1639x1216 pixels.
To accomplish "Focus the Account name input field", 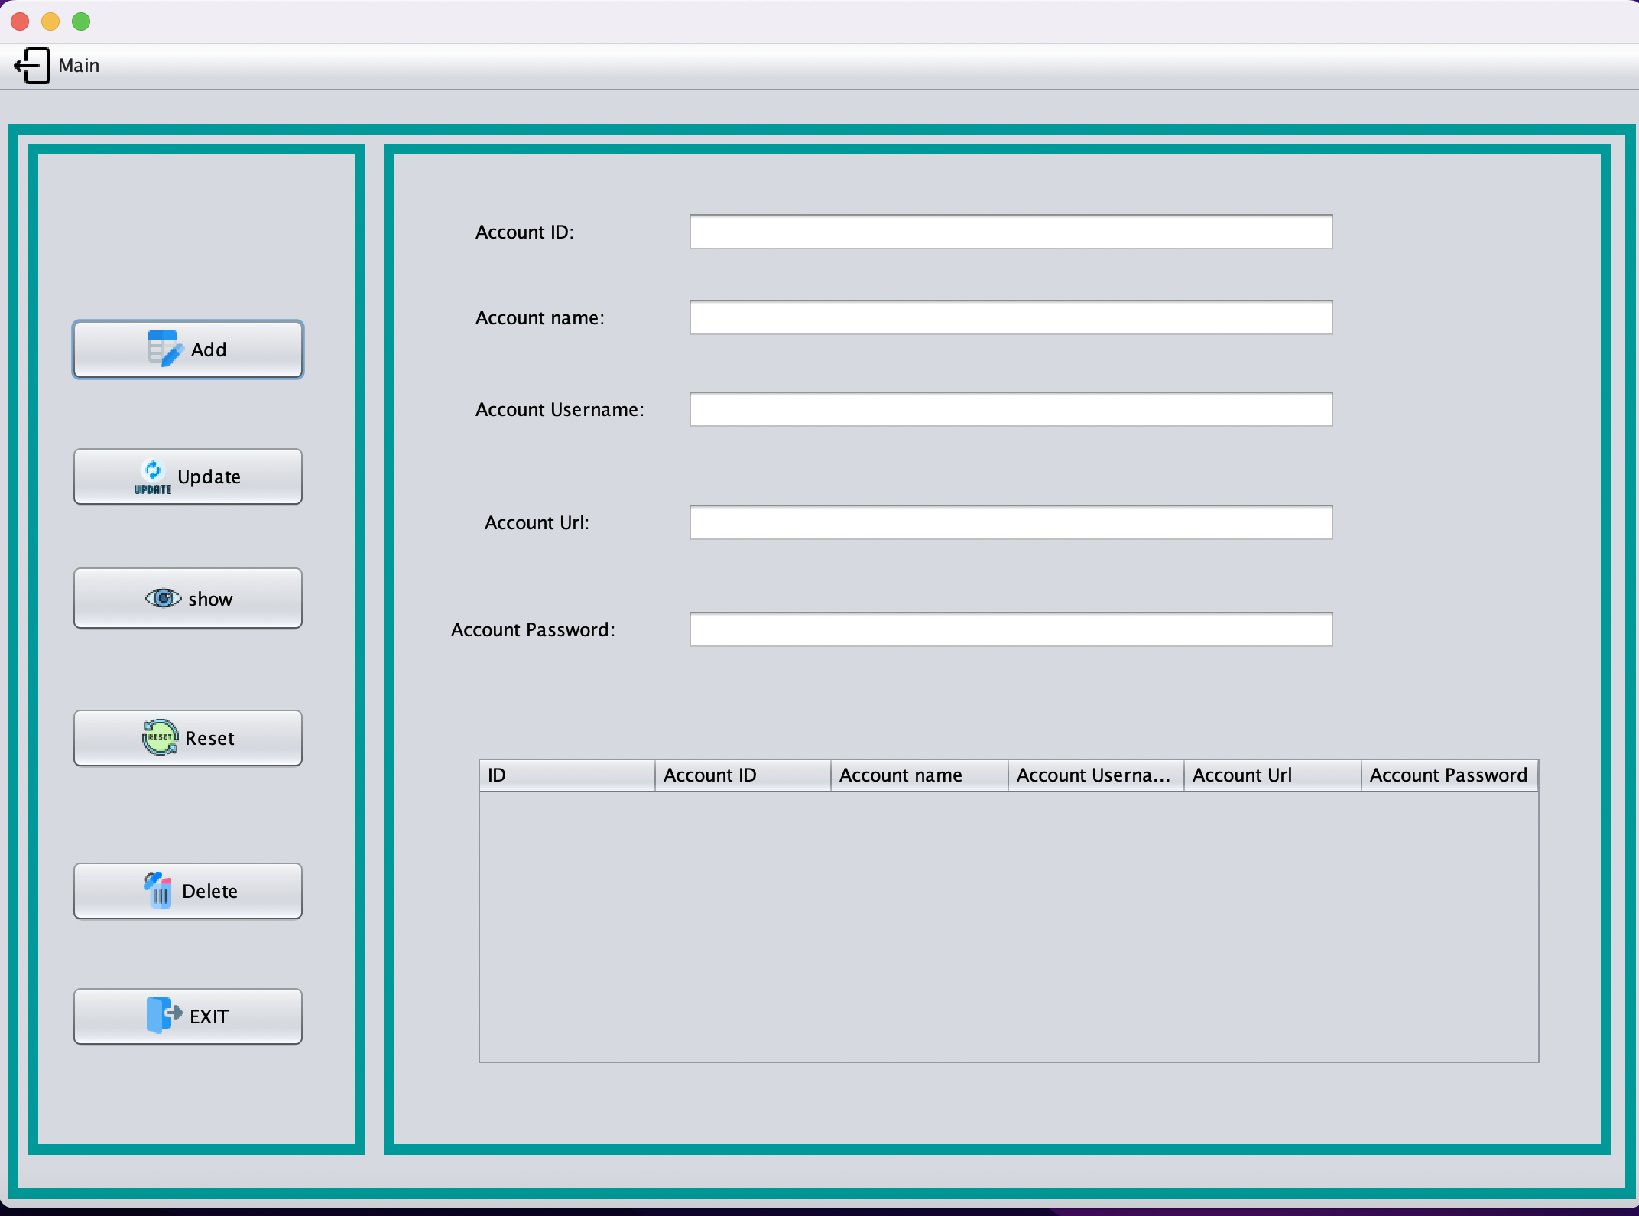I will pyautogui.click(x=1011, y=317).
